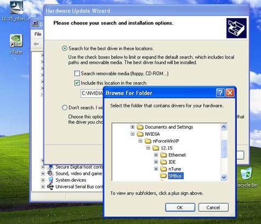
Task: Select the Ethernet folder icon
Action: tap(163, 155)
